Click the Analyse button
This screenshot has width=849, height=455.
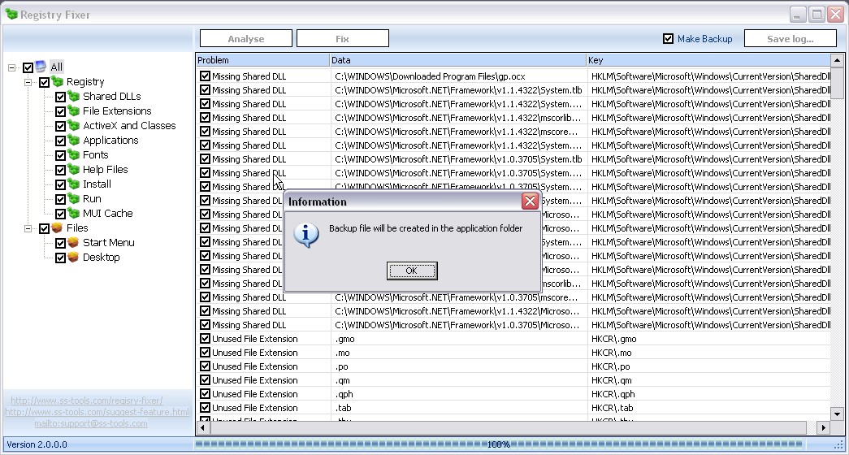246,38
